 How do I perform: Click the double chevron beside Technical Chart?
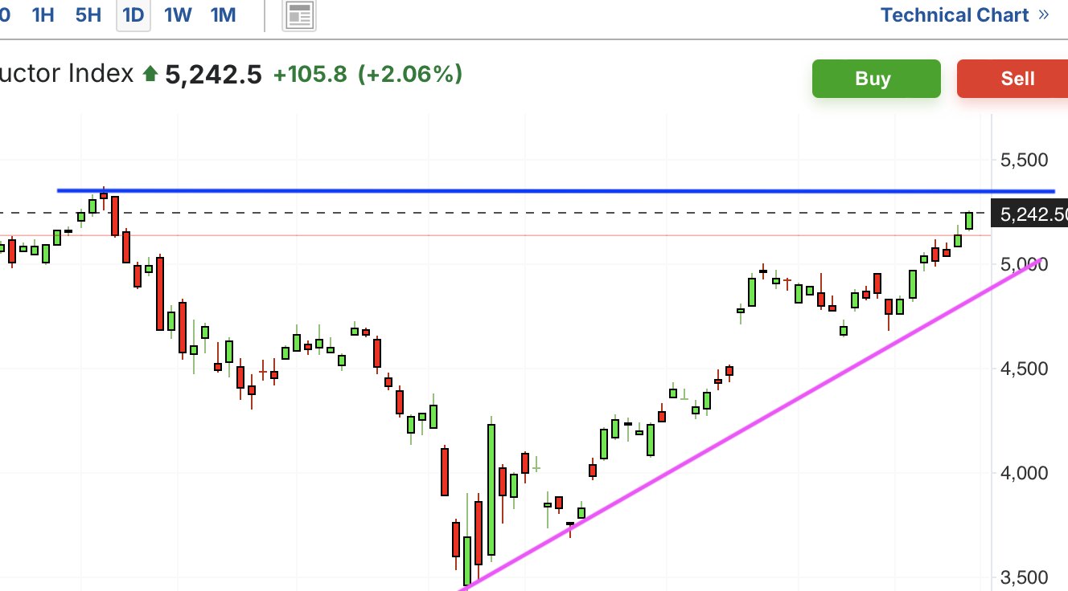pyautogui.click(x=1044, y=14)
